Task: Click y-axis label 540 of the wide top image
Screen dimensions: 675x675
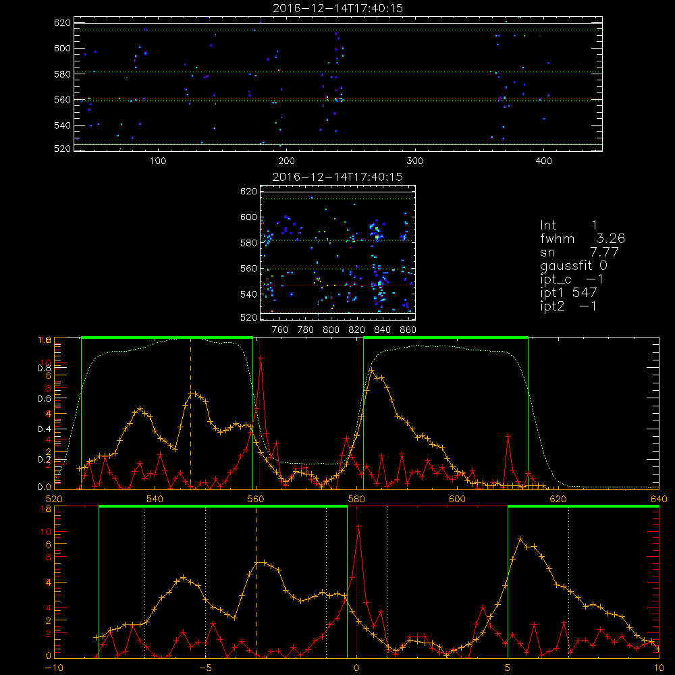Action: 62,126
